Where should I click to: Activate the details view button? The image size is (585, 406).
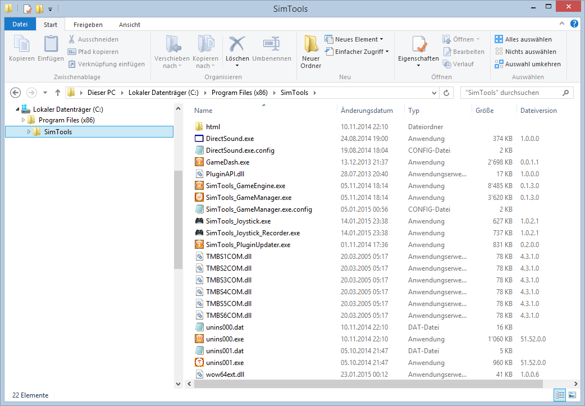[560, 395]
